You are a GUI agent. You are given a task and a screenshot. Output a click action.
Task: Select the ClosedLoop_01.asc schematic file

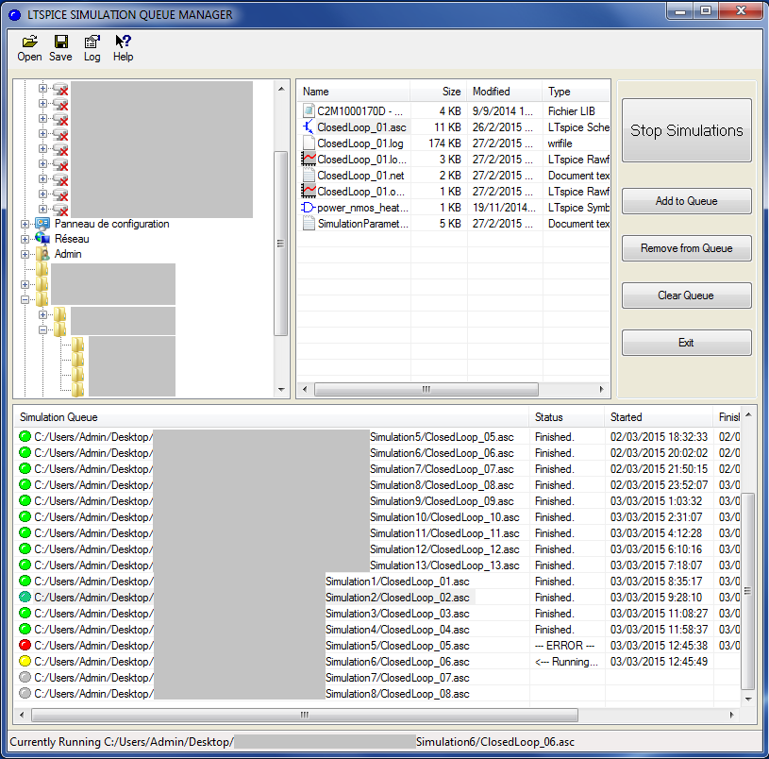(x=361, y=127)
